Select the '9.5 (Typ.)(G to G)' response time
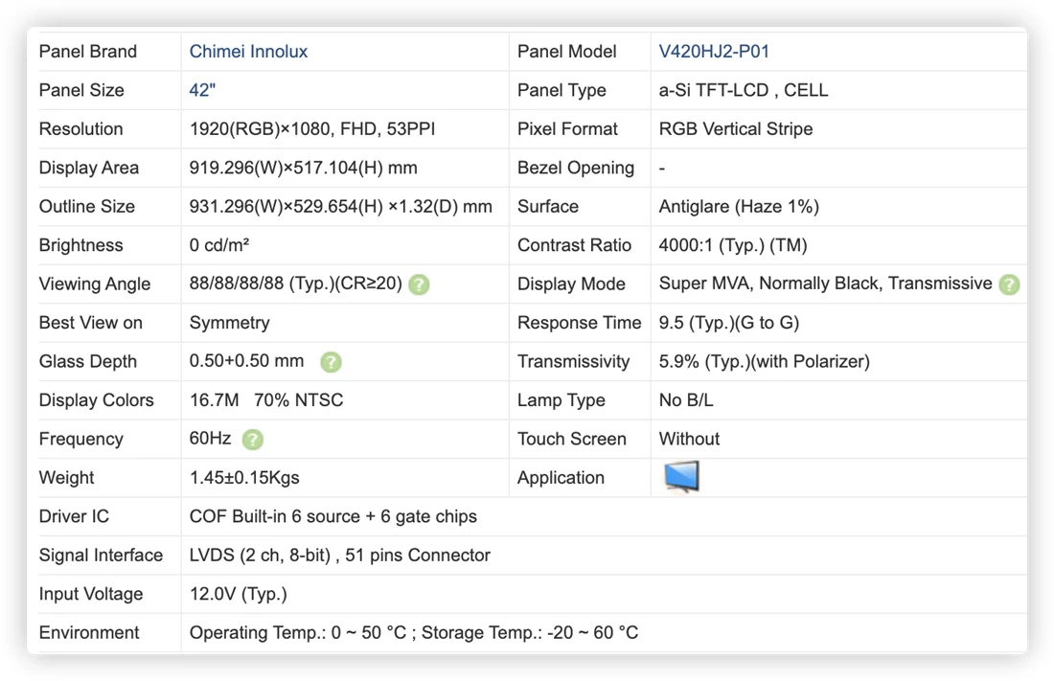 coord(728,323)
